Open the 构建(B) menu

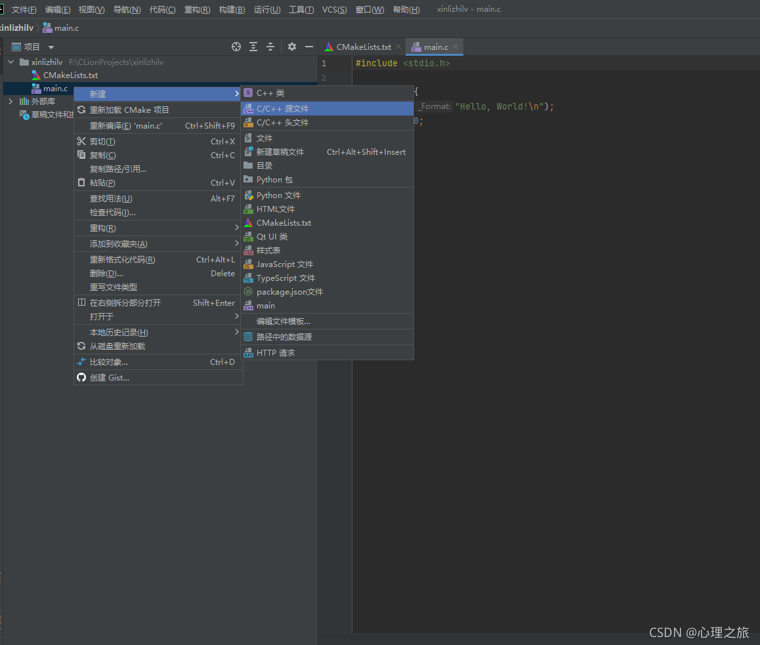[x=232, y=10]
